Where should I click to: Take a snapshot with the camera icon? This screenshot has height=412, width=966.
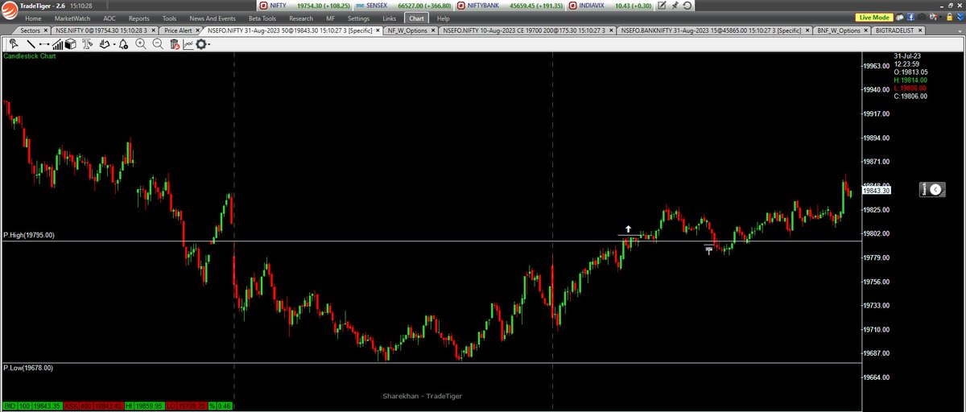(x=922, y=18)
